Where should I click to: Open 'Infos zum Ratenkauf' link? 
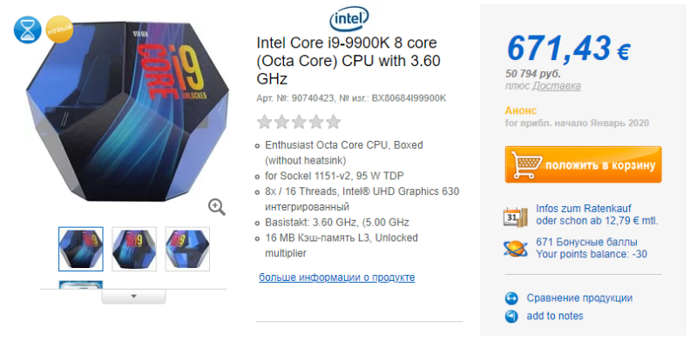[x=584, y=209]
